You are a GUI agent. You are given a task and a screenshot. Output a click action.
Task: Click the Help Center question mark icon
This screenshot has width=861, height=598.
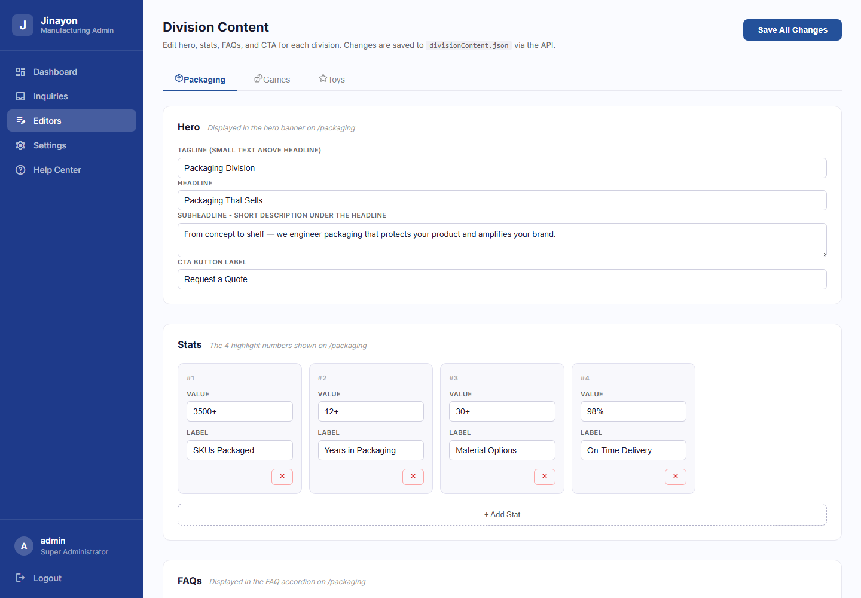[x=20, y=170]
